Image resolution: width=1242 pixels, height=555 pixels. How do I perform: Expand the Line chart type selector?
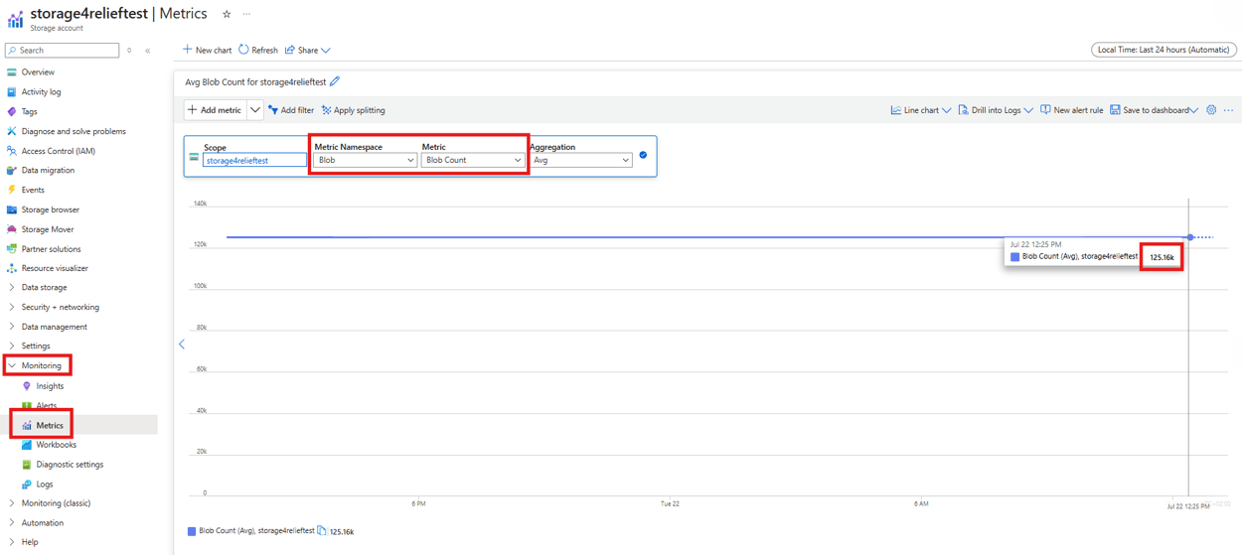[x=921, y=110]
